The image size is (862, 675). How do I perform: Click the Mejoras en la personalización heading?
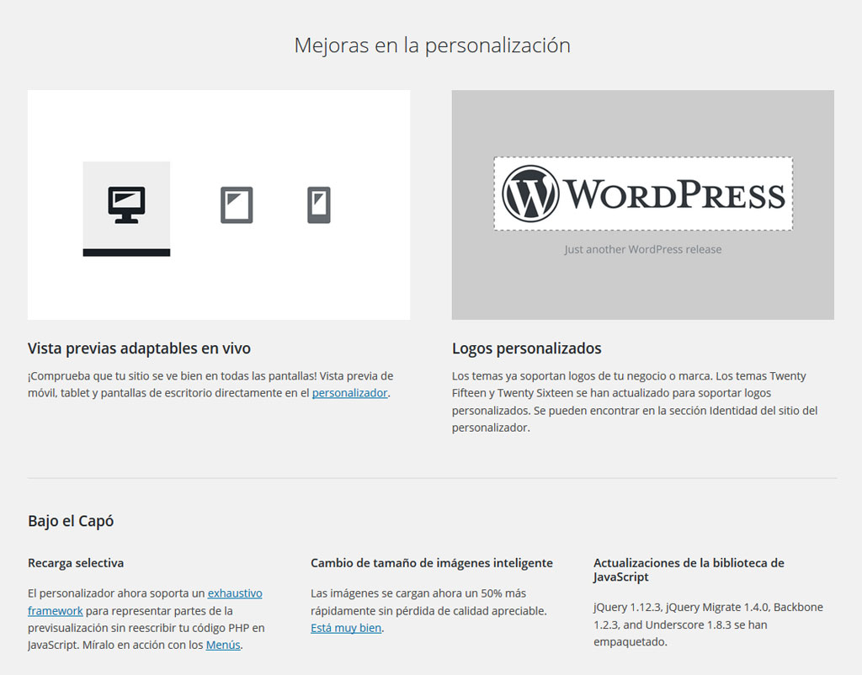pyautogui.click(x=432, y=45)
